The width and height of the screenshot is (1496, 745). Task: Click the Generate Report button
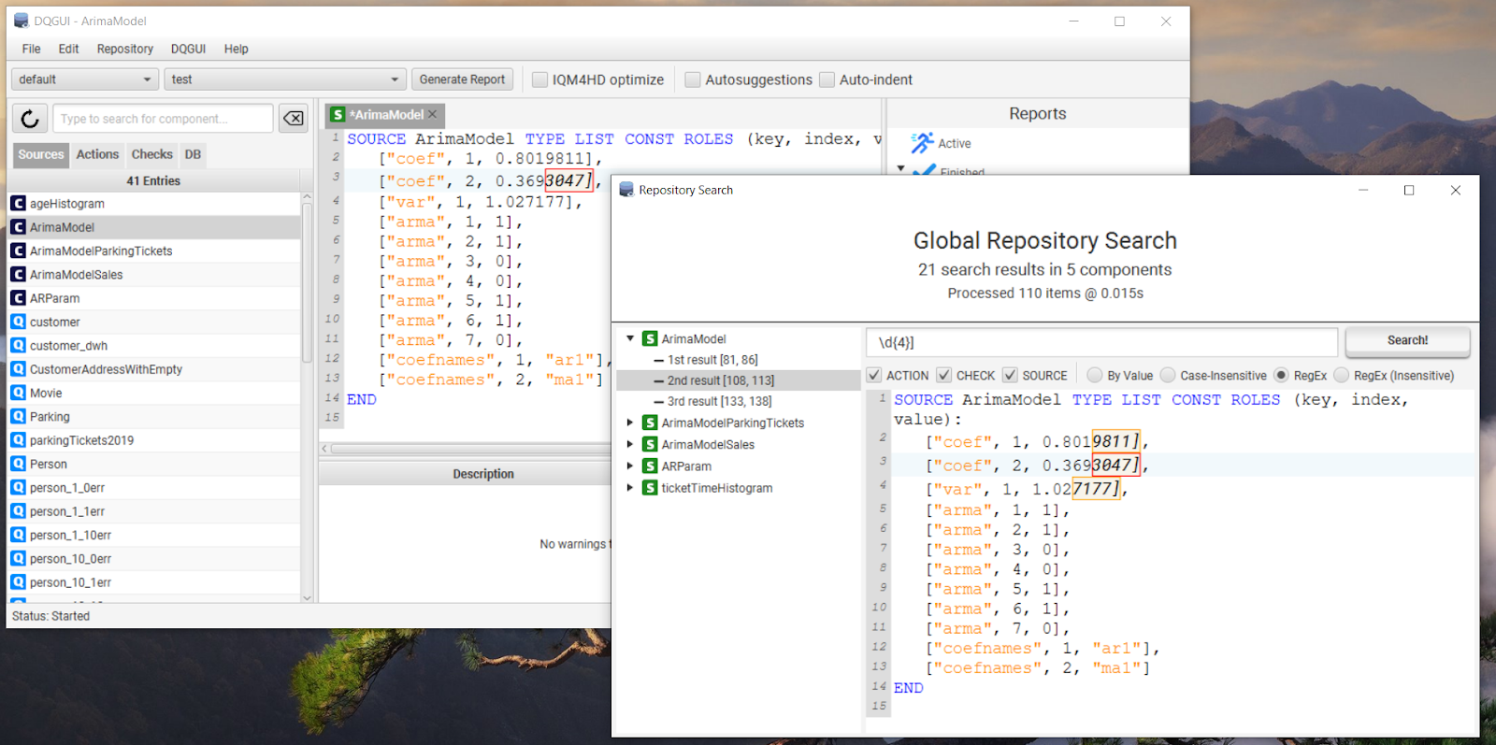point(462,79)
